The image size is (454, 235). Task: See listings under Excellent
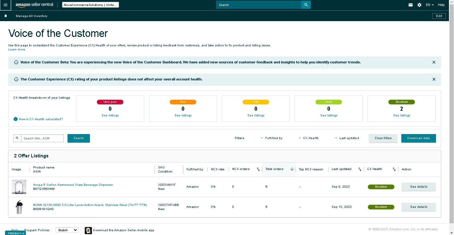[402, 115]
